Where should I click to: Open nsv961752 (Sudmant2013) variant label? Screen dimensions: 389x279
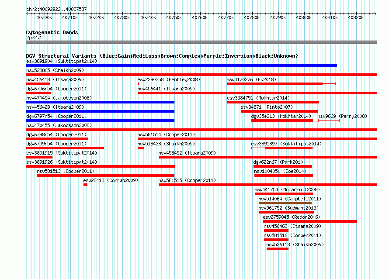pyautogui.click(x=288, y=208)
